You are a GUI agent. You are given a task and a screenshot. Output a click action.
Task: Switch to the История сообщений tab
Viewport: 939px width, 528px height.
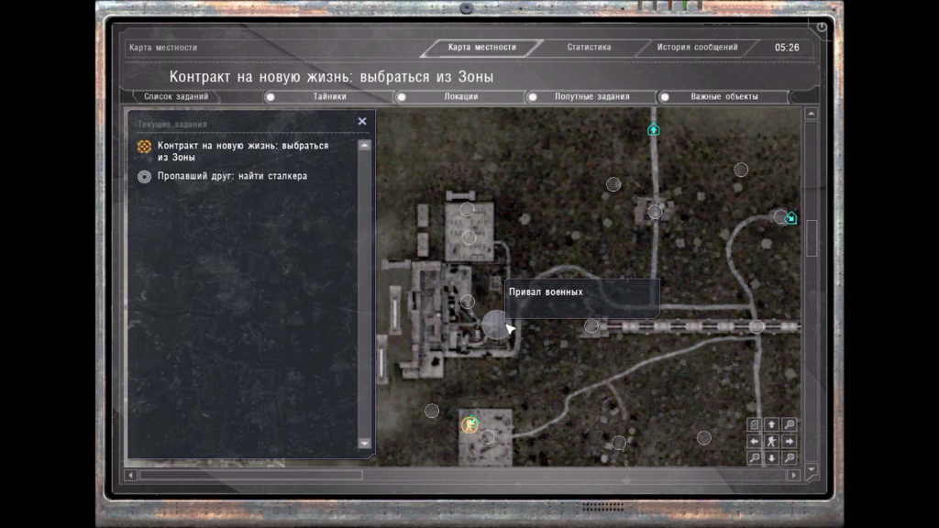(x=697, y=48)
